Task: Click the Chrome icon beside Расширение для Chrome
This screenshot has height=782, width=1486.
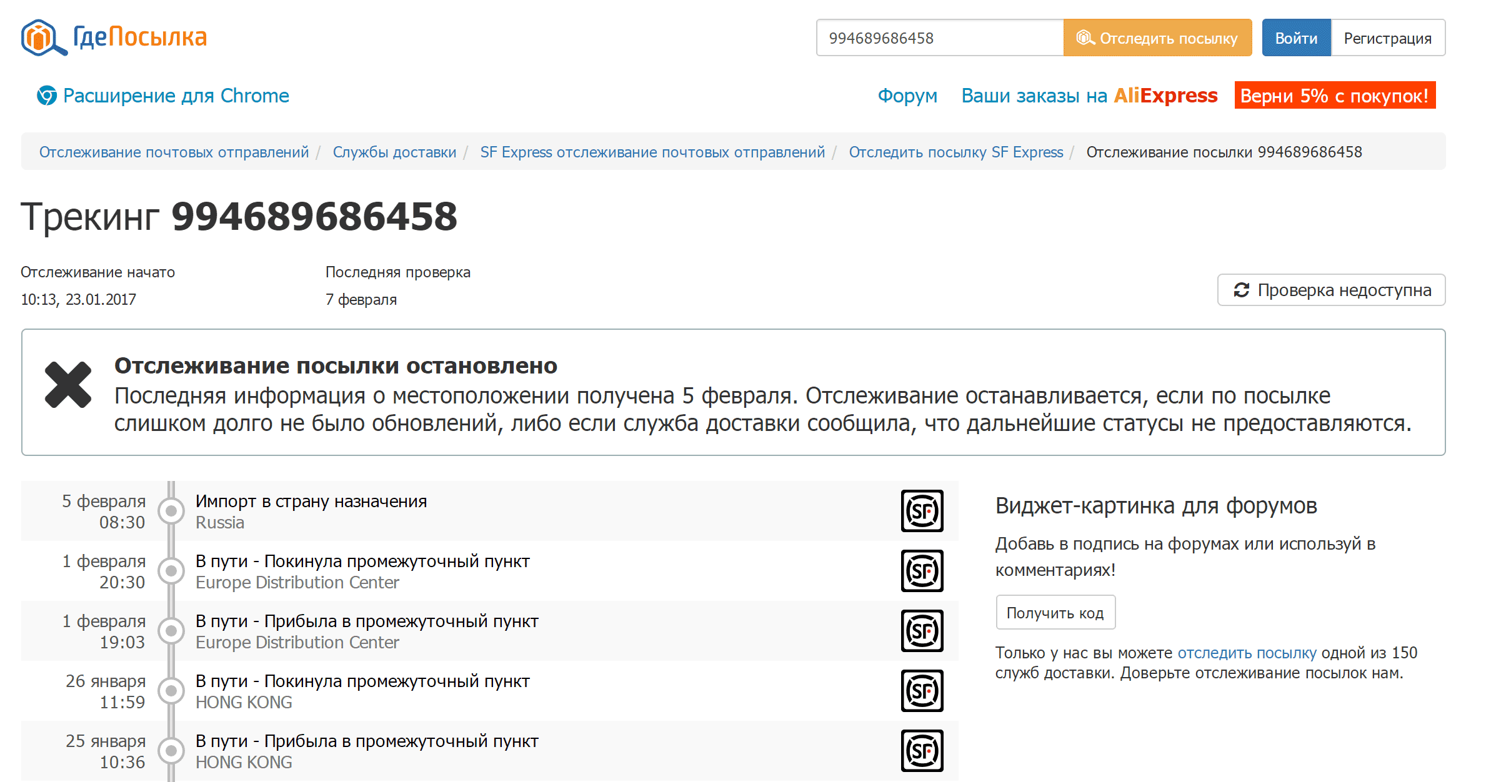Action: (47, 96)
